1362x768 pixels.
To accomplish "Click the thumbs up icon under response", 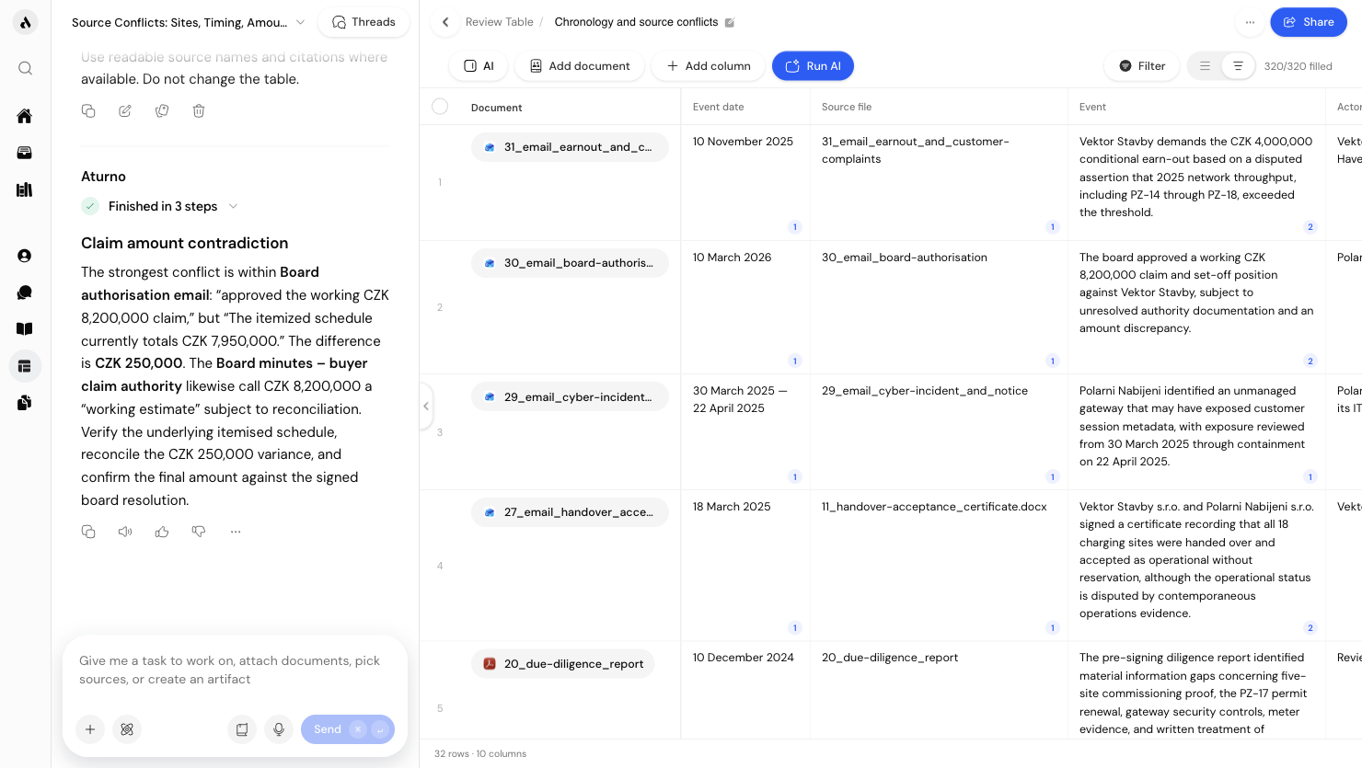I will 162,532.
